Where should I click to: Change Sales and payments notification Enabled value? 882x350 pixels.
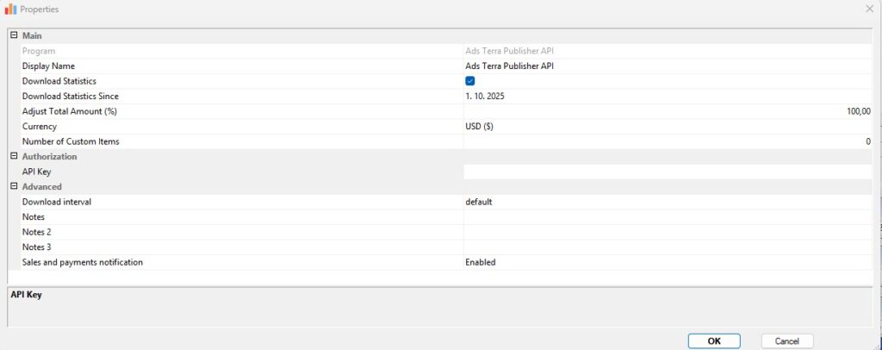click(x=668, y=262)
